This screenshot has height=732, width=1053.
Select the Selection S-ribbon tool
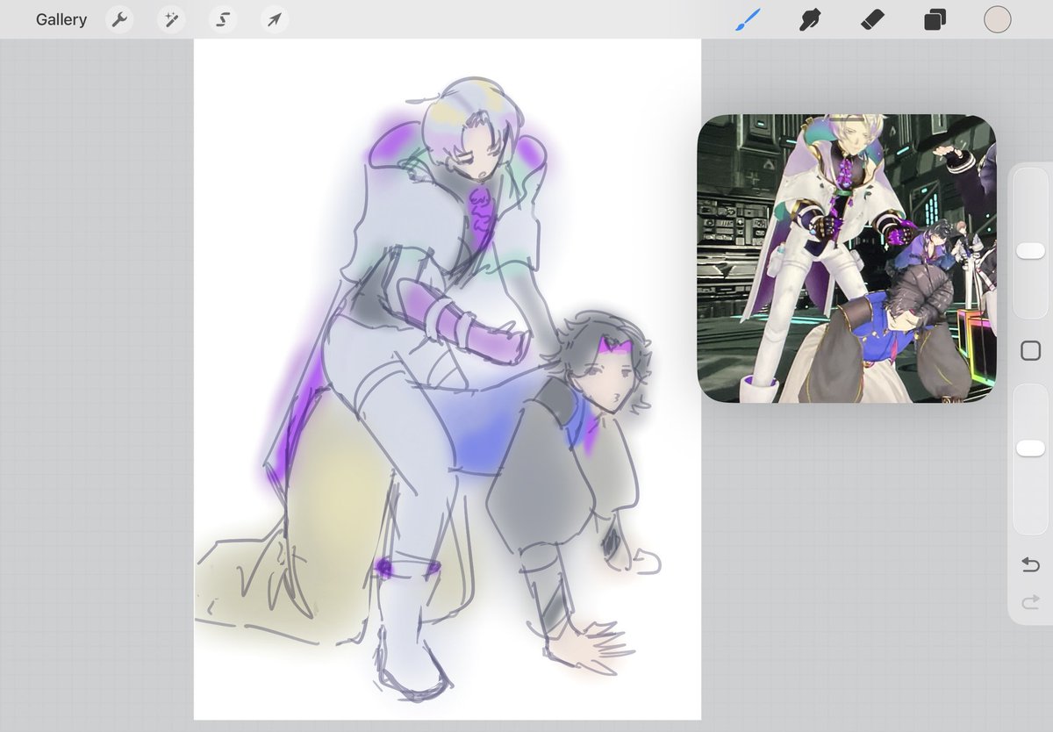pos(223,19)
